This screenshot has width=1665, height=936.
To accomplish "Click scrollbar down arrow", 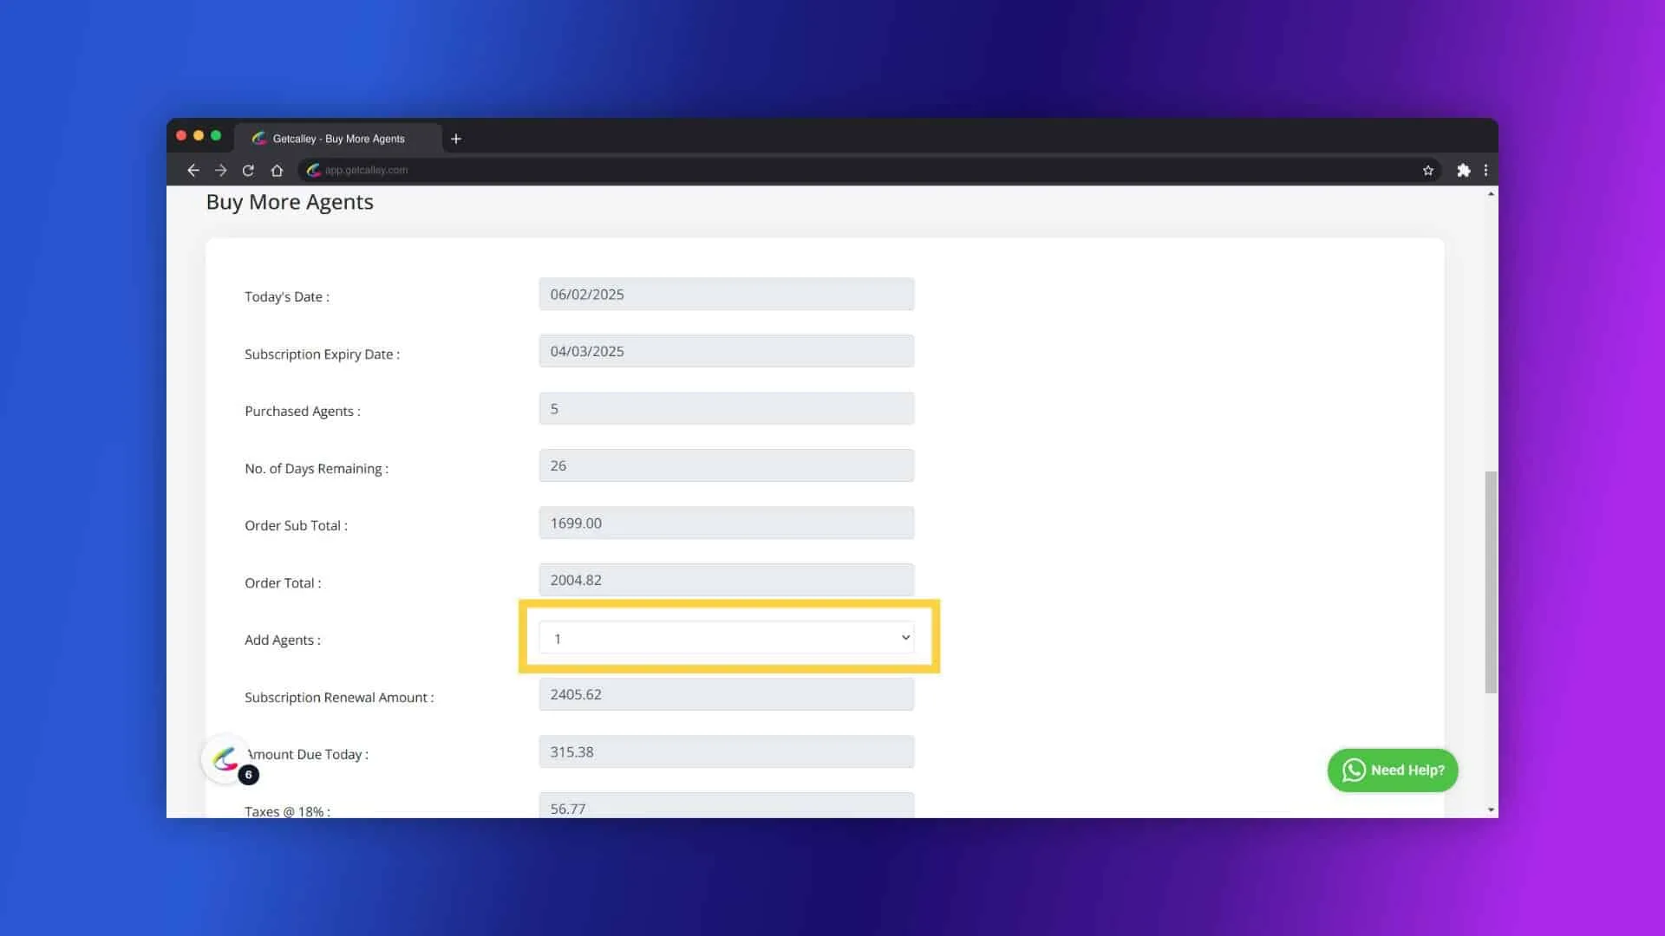I will [1491, 810].
